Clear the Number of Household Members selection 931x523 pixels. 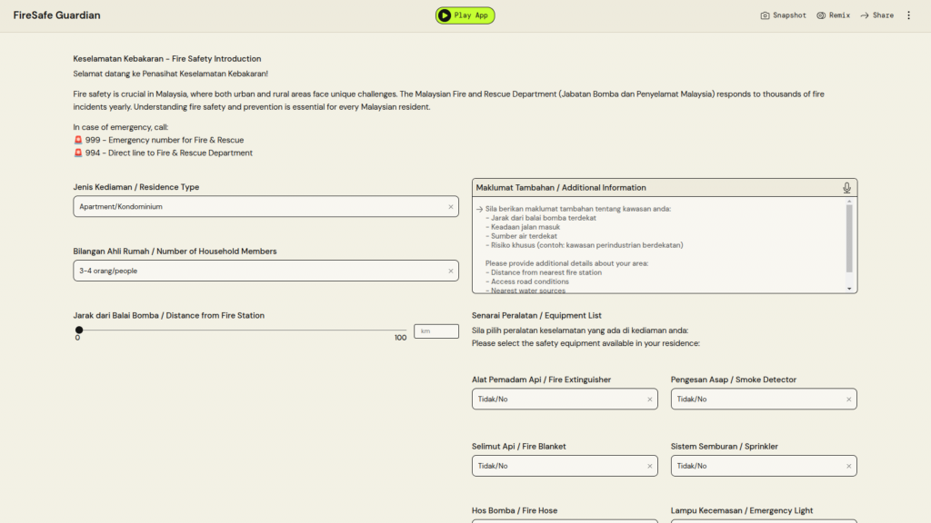tap(450, 271)
